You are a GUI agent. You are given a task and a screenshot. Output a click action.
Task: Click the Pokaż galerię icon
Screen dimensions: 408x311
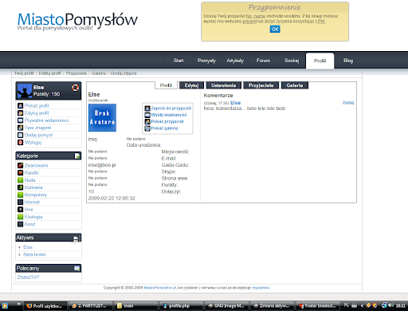click(147, 128)
